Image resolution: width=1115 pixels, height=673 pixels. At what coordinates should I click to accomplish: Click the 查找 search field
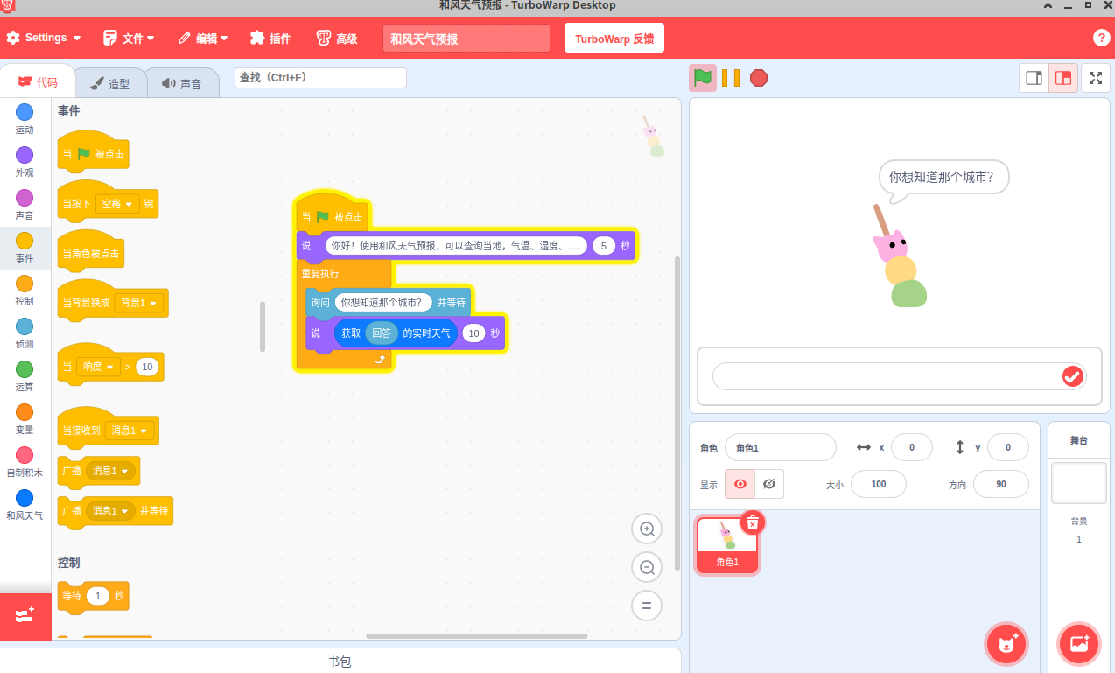[x=320, y=78]
